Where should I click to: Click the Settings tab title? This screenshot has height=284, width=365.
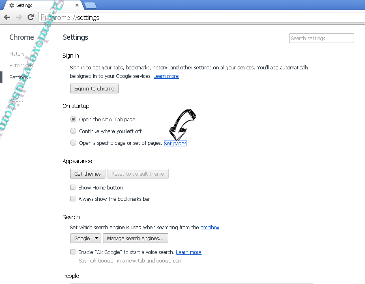24,5
